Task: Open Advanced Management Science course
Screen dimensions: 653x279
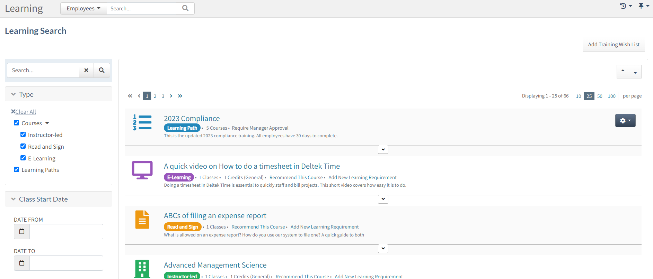Action: pos(215,265)
